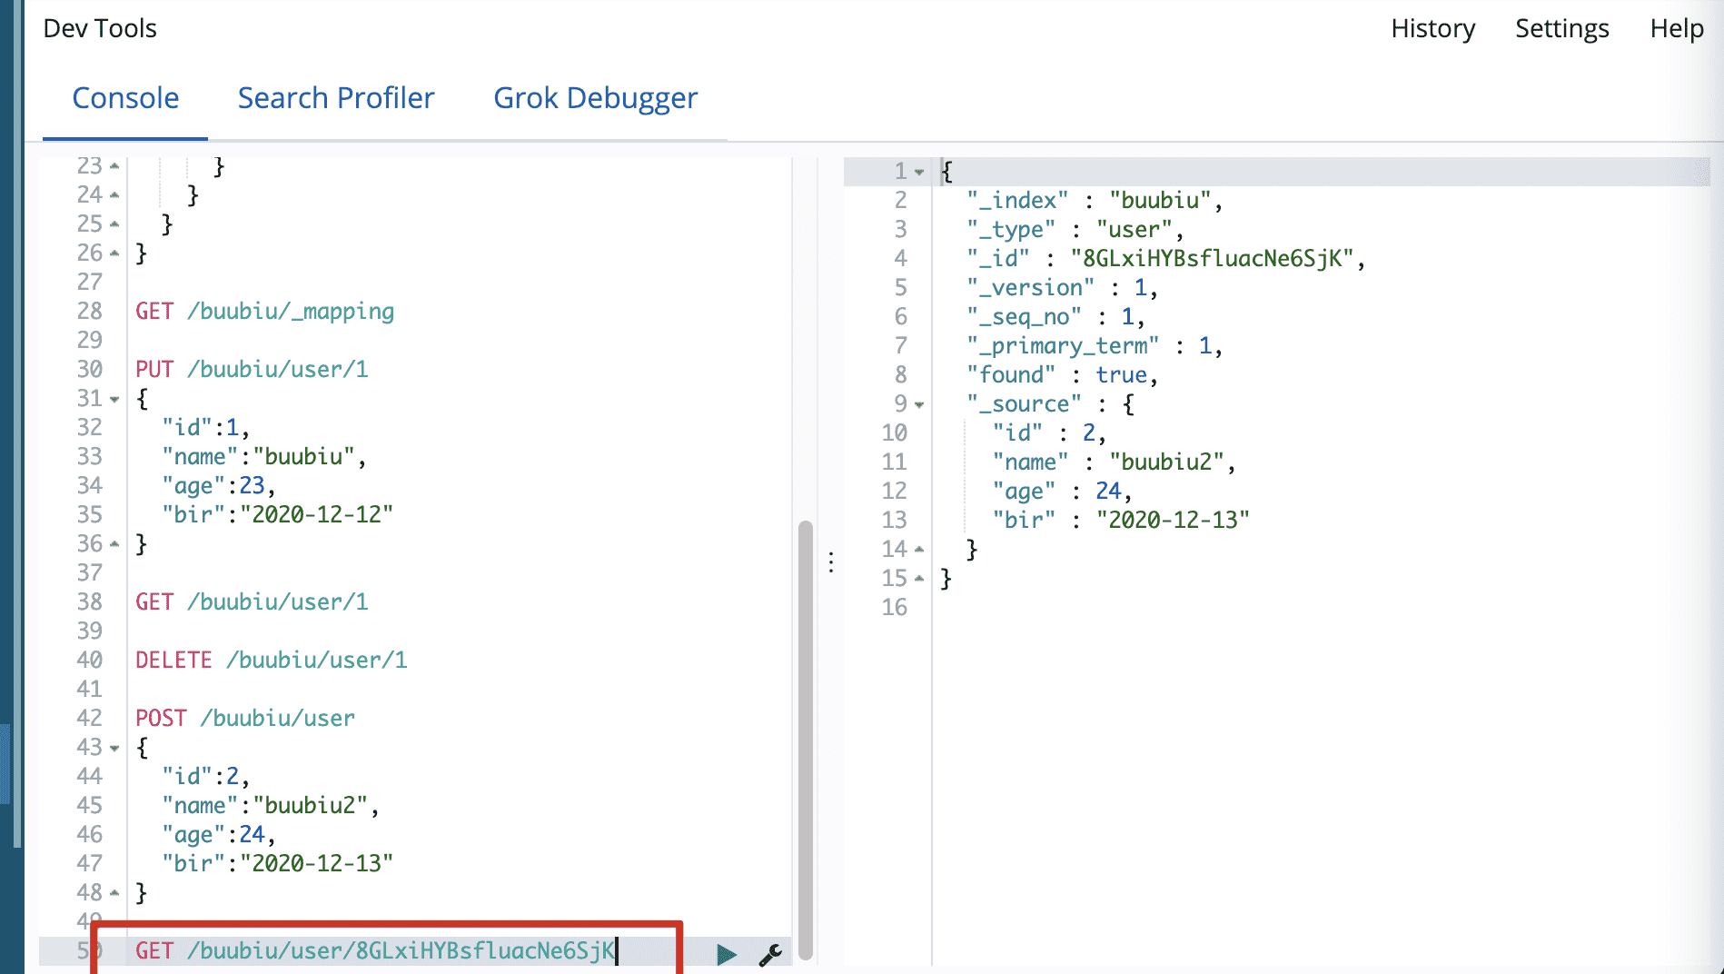Click the pane resize handle with three dots
The height and width of the screenshot is (974, 1724).
coord(831,562)
